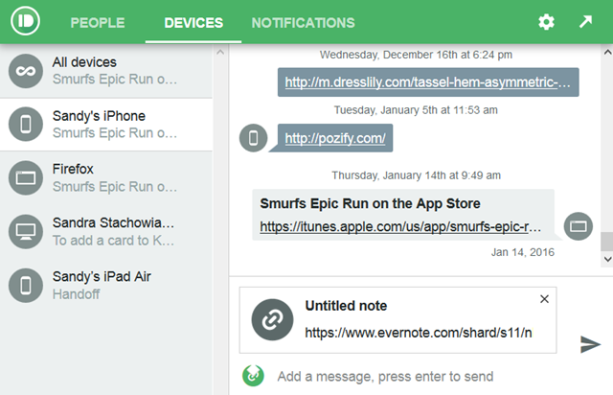Select the Sandy's iPhone label
The image size is (613, 395).
tap(99, 116)
